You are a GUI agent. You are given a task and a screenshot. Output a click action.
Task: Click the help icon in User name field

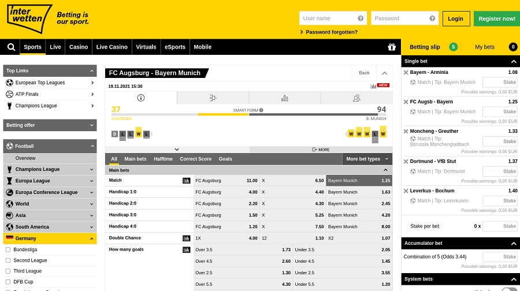[361, 18]
